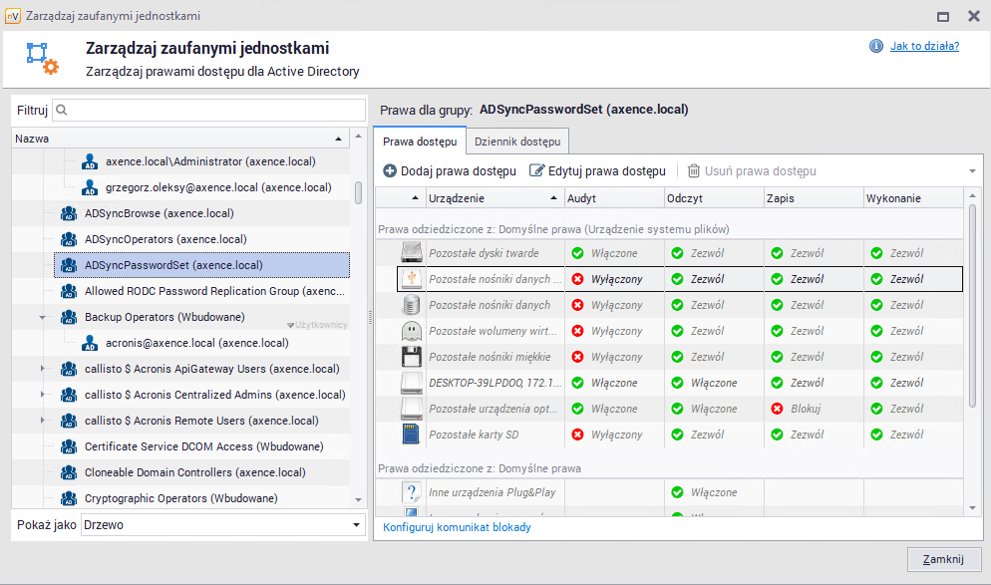Toggle Audyt Włączone status for Pozostałe dyski twarde
The image size is (991, 585).
click(577, 253)
